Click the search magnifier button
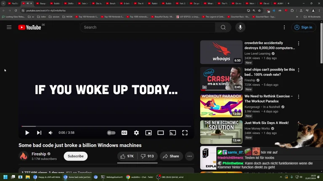Image resolution: width=323 pixels, height=181 pixels. (x=223, y=27)
